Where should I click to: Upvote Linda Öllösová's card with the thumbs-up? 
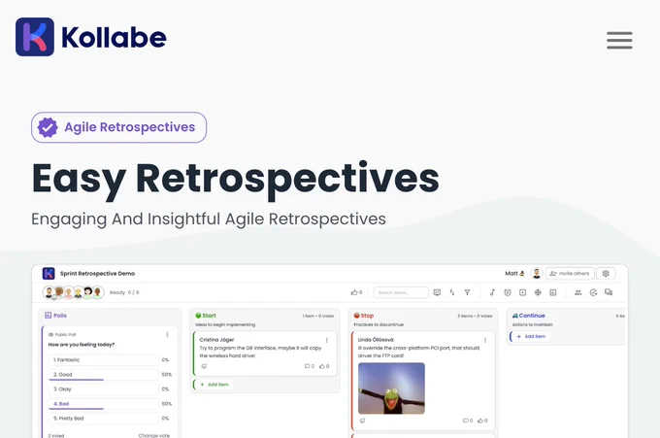[482, 421]
